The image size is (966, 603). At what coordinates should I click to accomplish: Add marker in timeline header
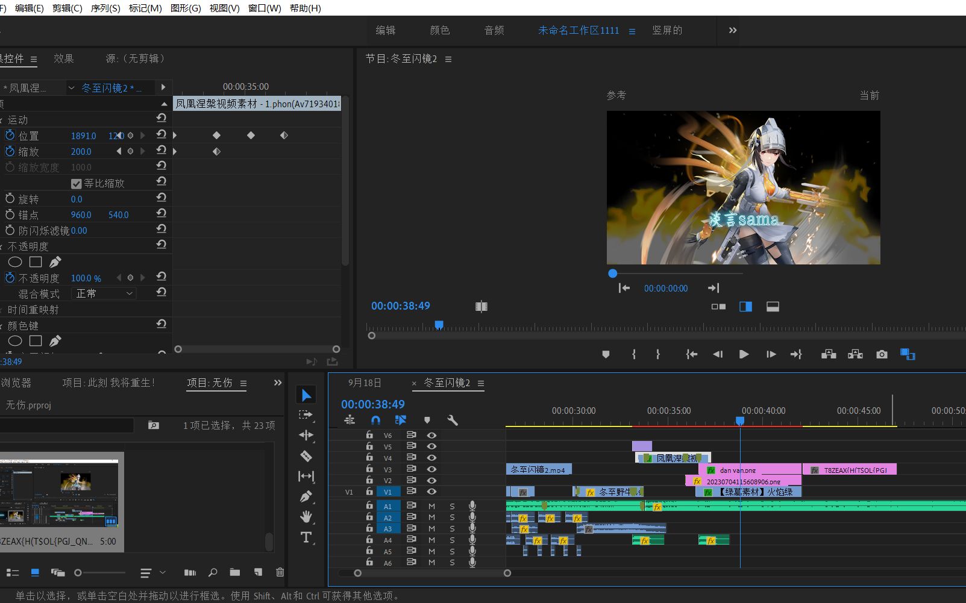pos(427,420)
